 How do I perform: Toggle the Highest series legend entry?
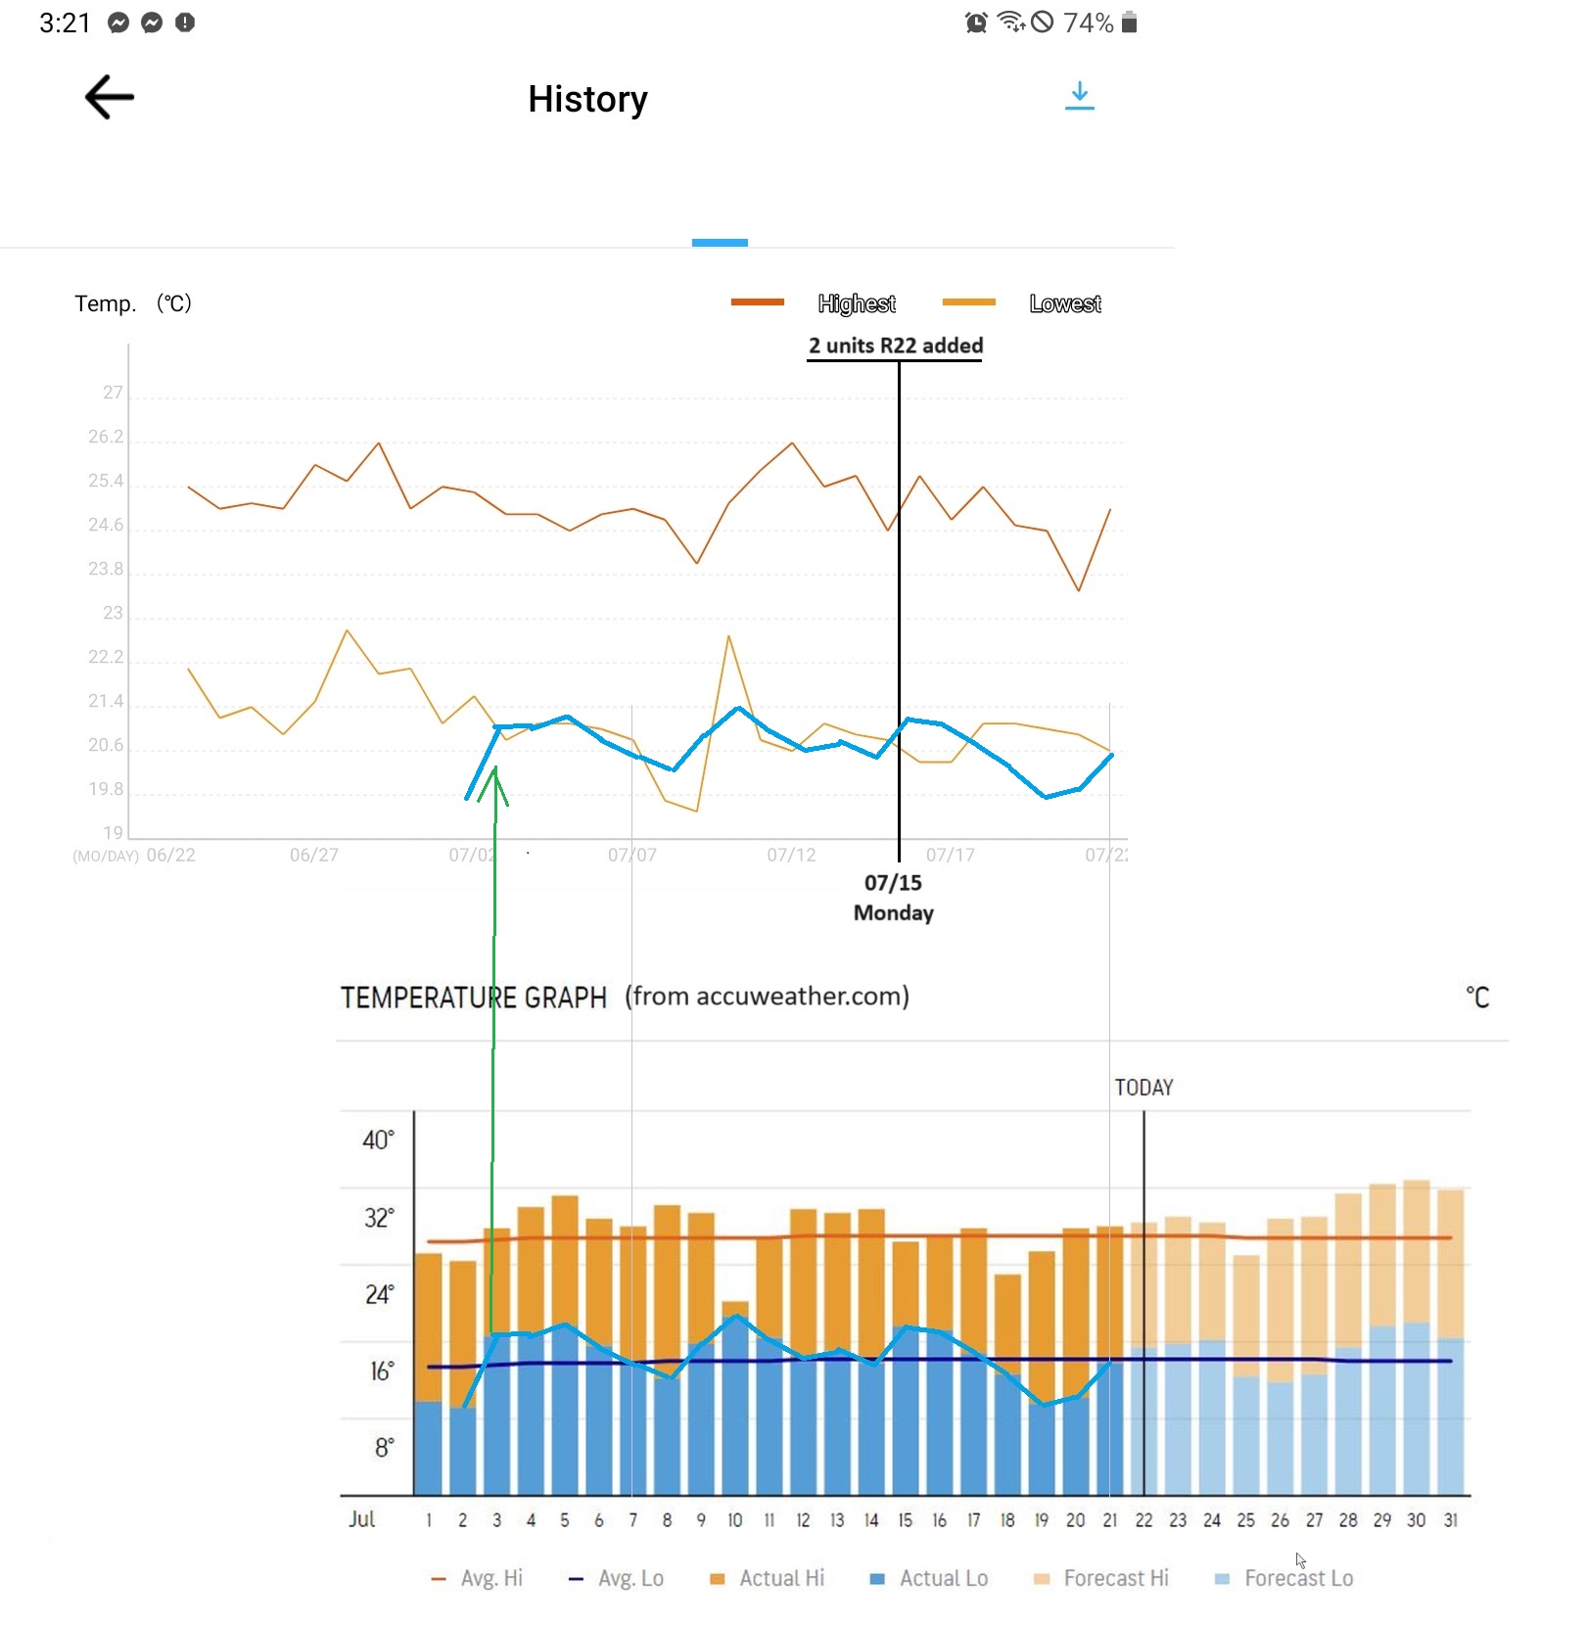point(856,303)
